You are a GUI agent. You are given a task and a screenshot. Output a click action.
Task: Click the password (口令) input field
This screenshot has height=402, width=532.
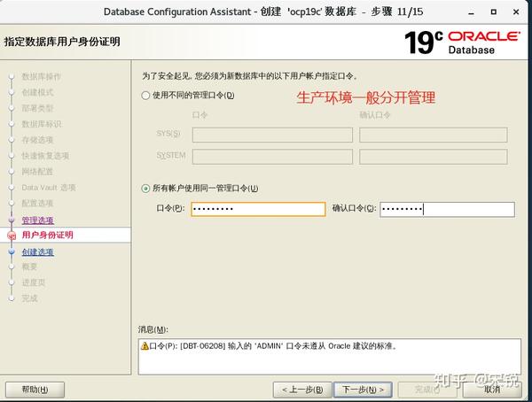pyautogui.click(x=258, y=209)
